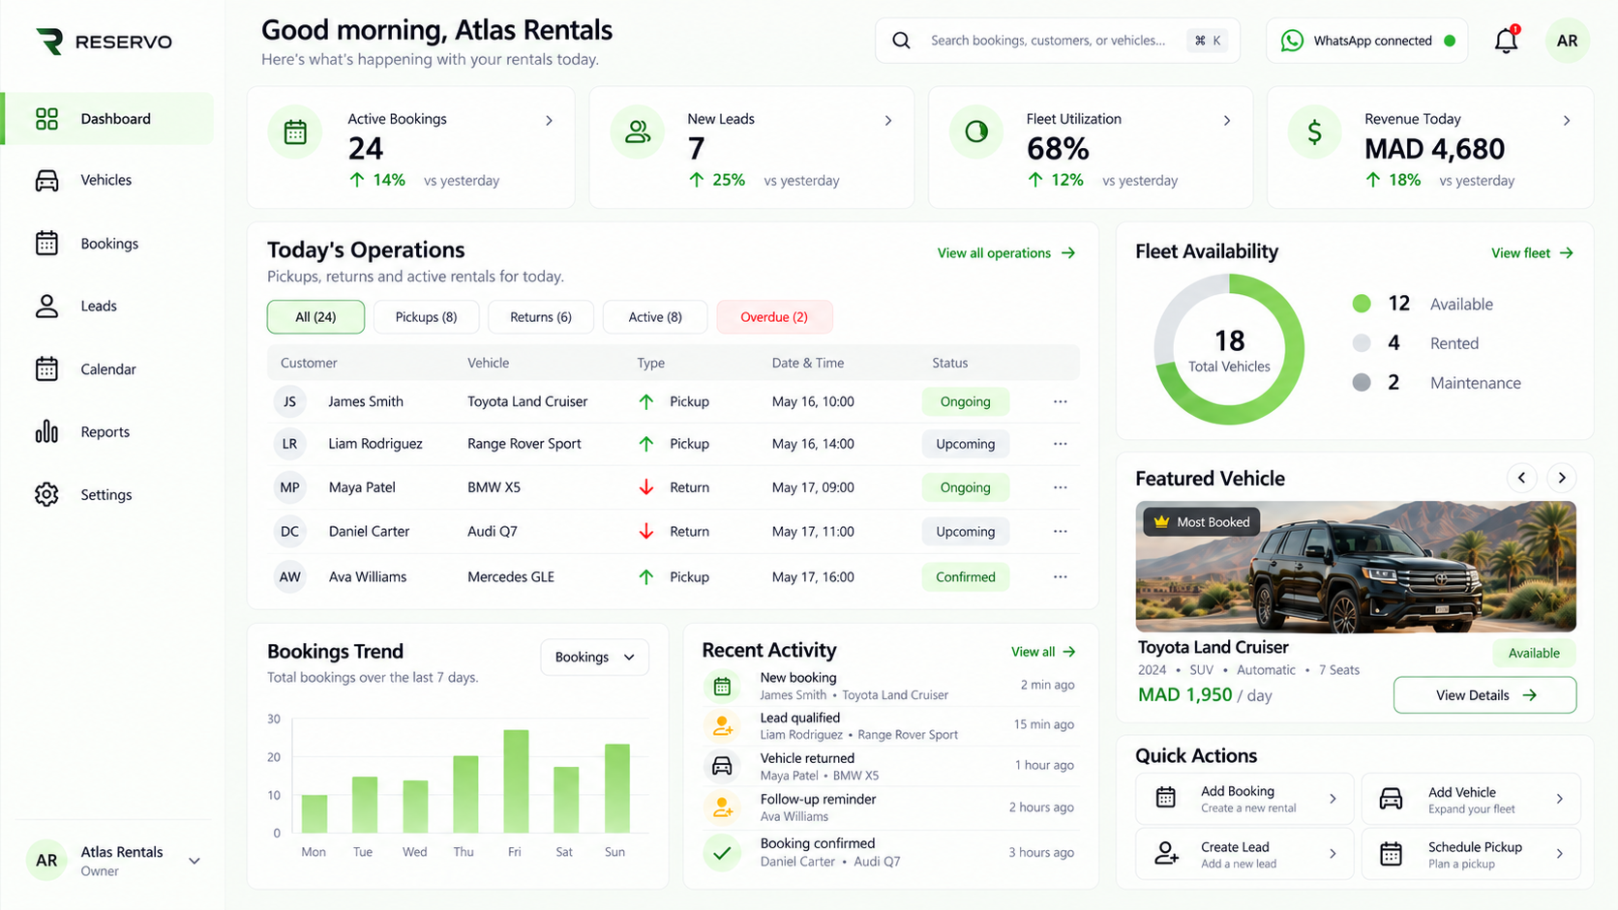Open the notifications bell
Image resolution: width=1618 pixels, height=910 pixels.
[x=1506, y=41]
